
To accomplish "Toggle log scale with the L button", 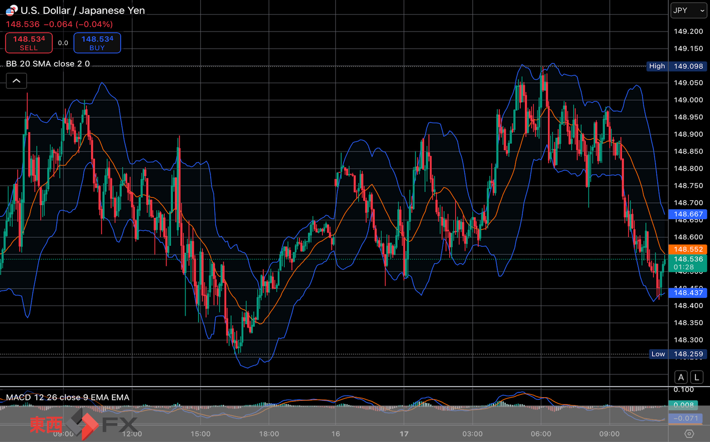I will (697, 377).
